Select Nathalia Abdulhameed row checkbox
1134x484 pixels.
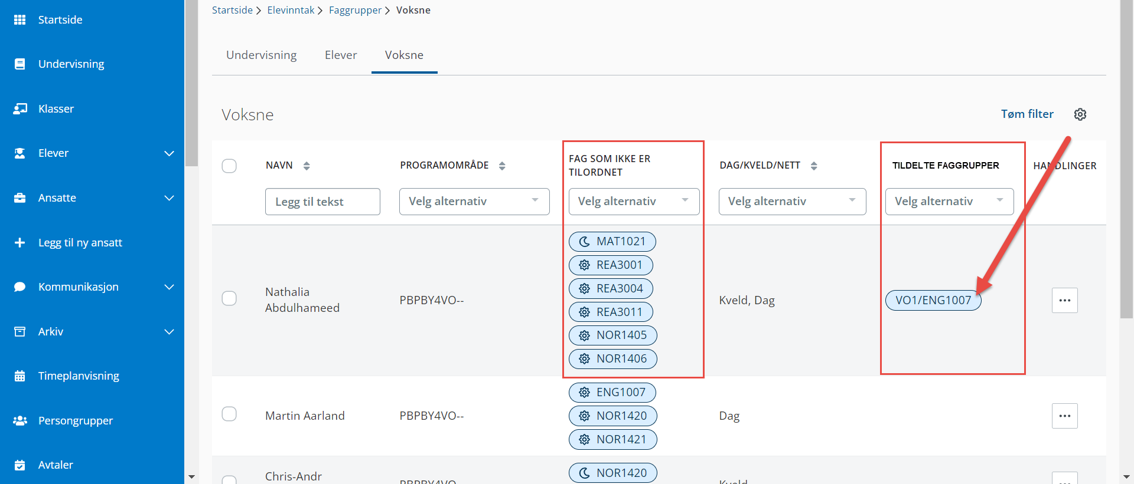[229, 298]
